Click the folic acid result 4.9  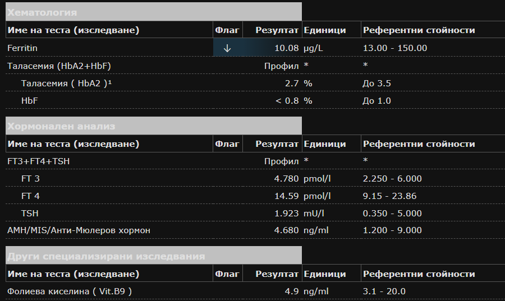(x=292, y=291)
